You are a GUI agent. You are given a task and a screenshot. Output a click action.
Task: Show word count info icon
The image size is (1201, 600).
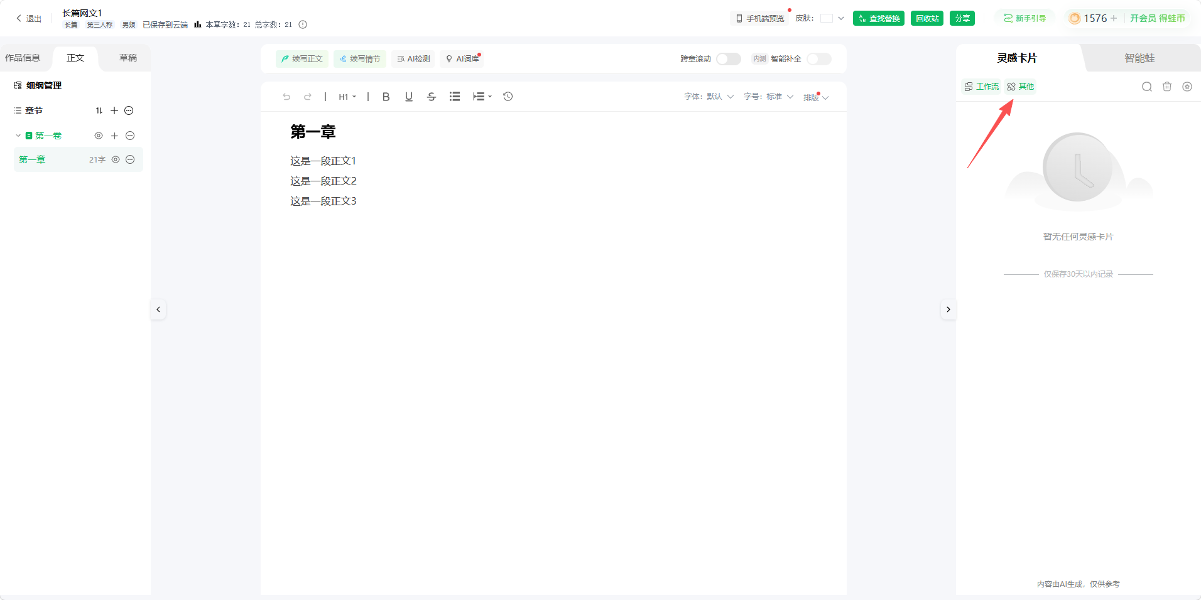pos(303,24)
